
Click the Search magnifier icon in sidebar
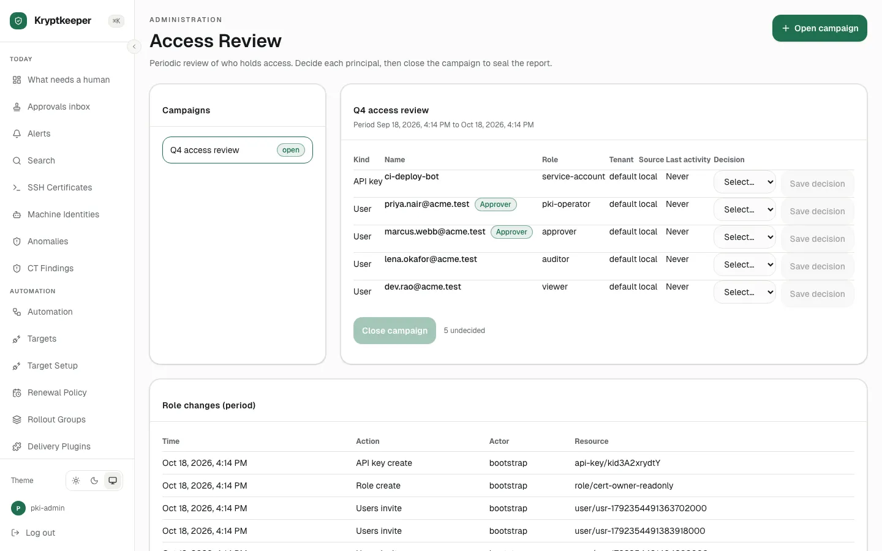point(17,161)
